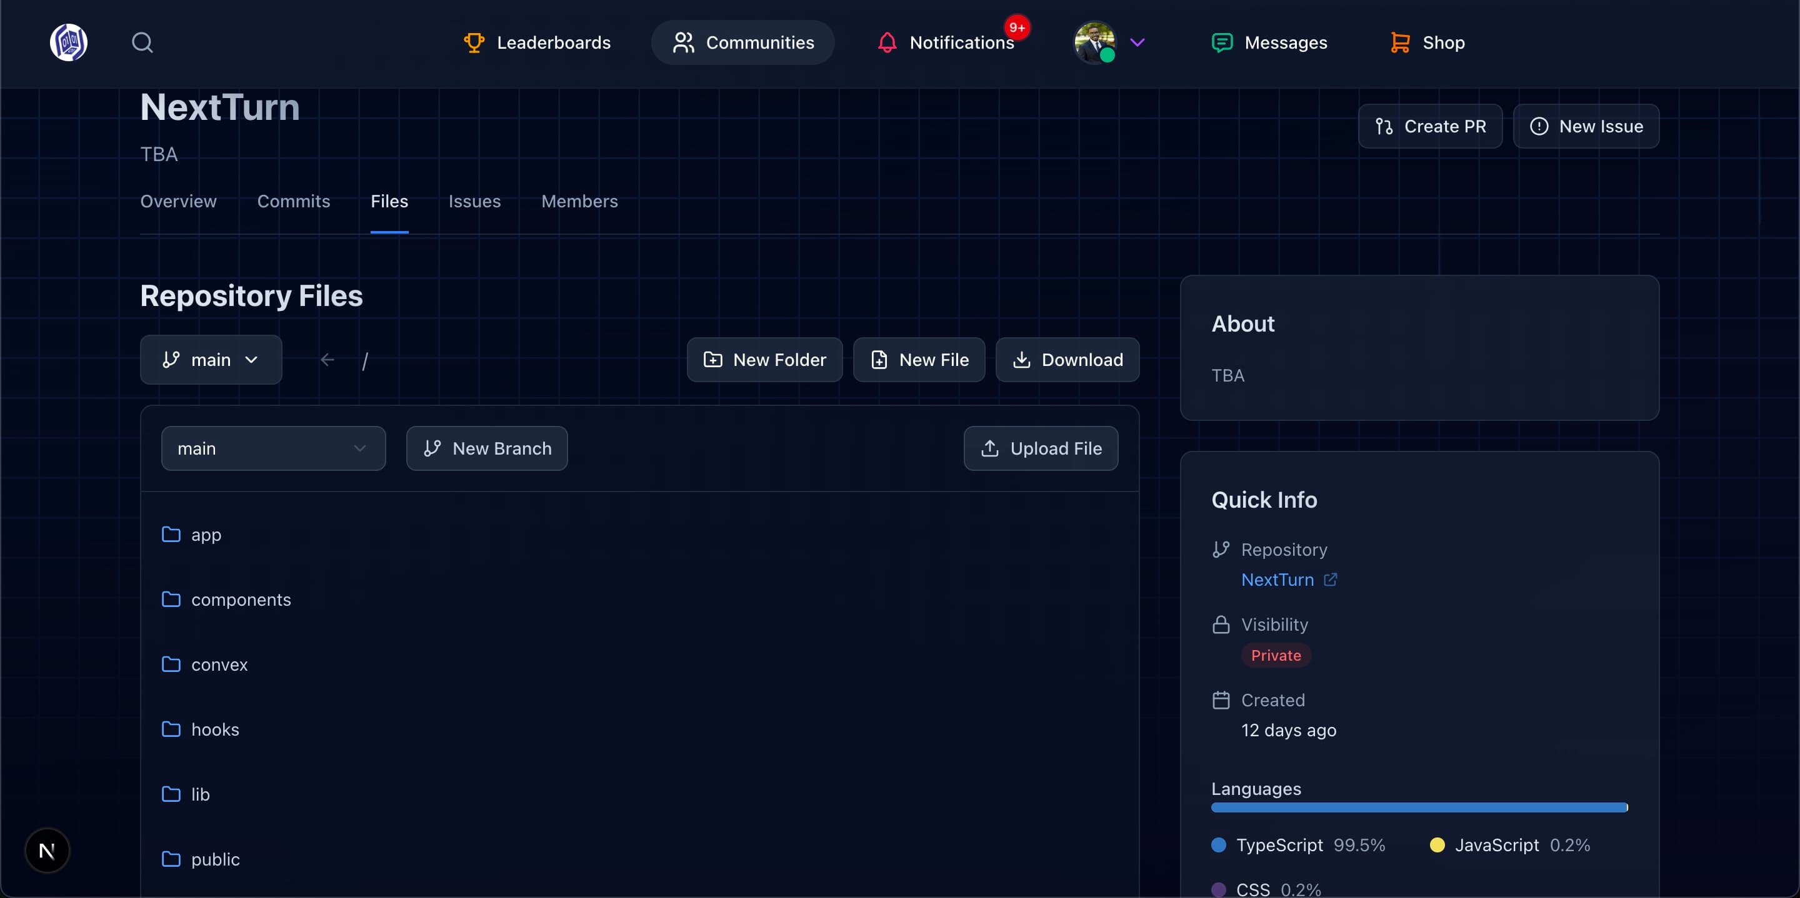Click the back arrow in file path navigation
1800x898 pixels.
tap(328, 359)
